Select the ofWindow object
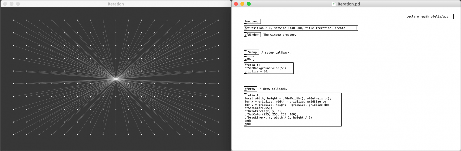The width and height of the screenshot is (461, 151). coord(252,35)
